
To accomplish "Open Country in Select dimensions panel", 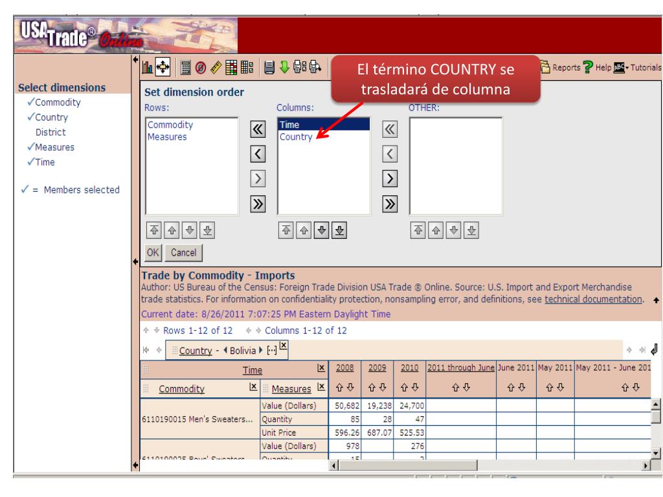I will 51,118.
